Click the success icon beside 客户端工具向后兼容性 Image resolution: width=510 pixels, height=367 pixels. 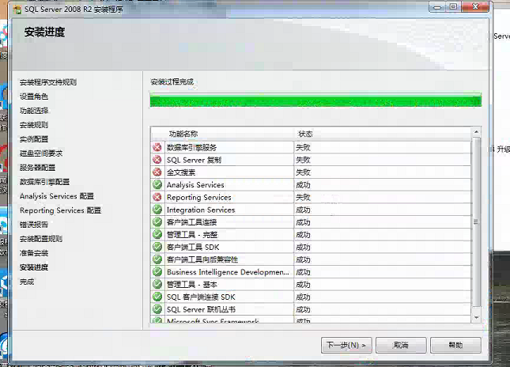(157, 259)
